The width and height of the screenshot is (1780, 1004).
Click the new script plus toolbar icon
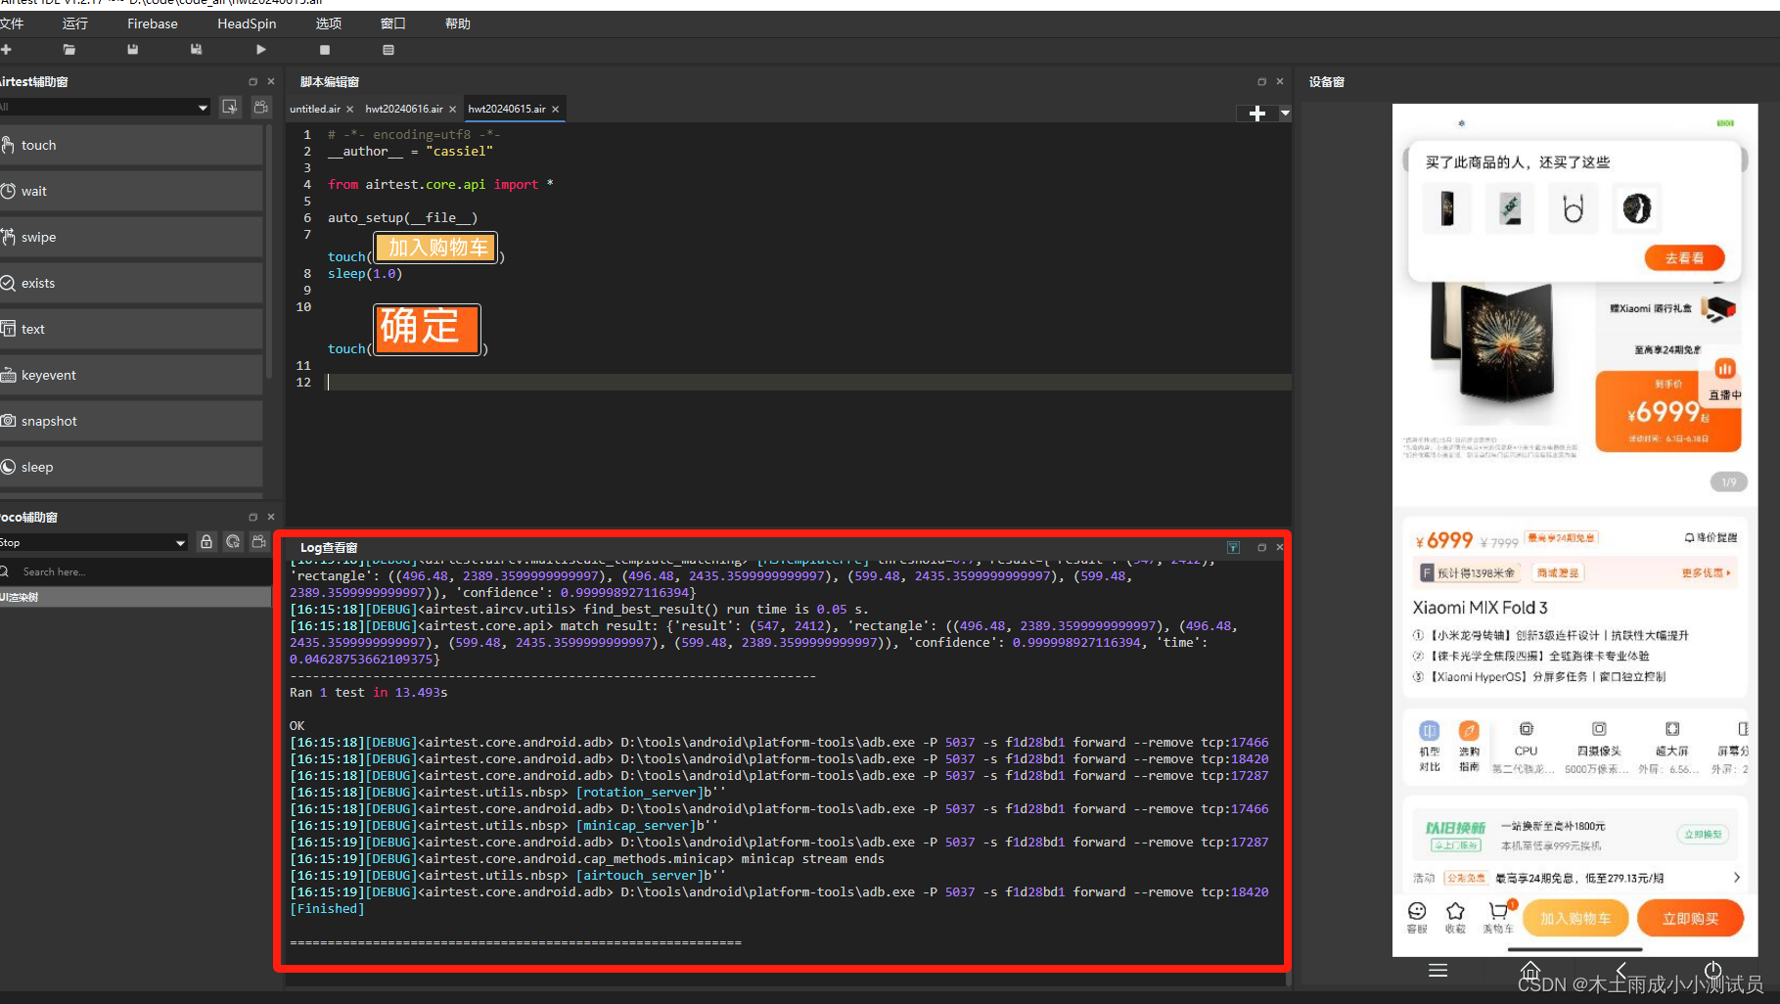tap(6, 49)
